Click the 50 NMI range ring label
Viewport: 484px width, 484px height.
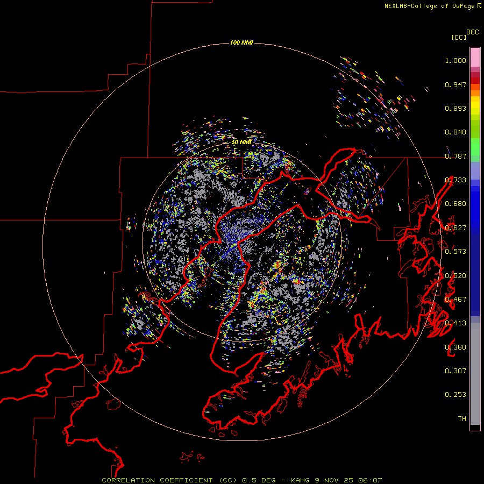point(241,143)
